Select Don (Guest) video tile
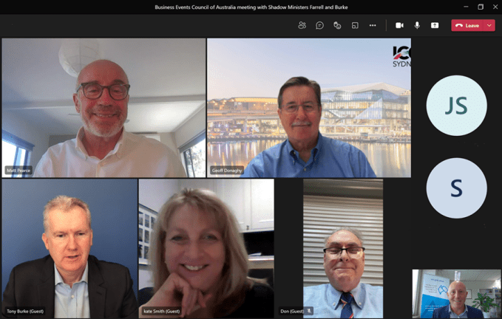Screen dimensions: 502x319 click(x=343, y=248)
